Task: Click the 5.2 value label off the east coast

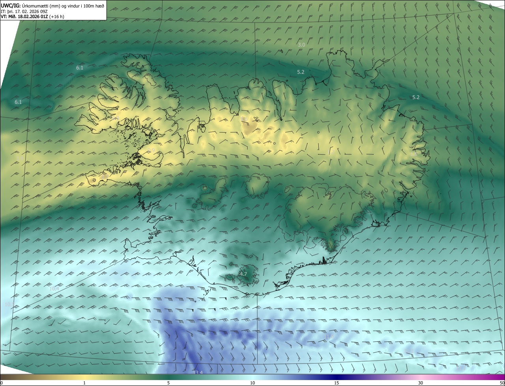Action: click(416, 97)
